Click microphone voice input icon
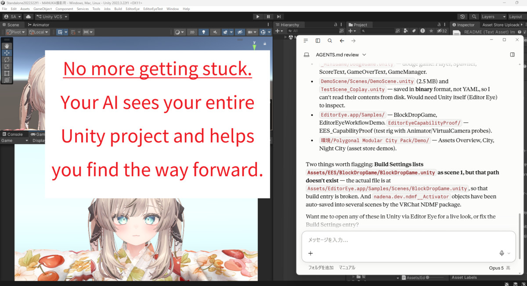Screen dimensions: 527x286 pyautogui.click(x=502, y=254)
